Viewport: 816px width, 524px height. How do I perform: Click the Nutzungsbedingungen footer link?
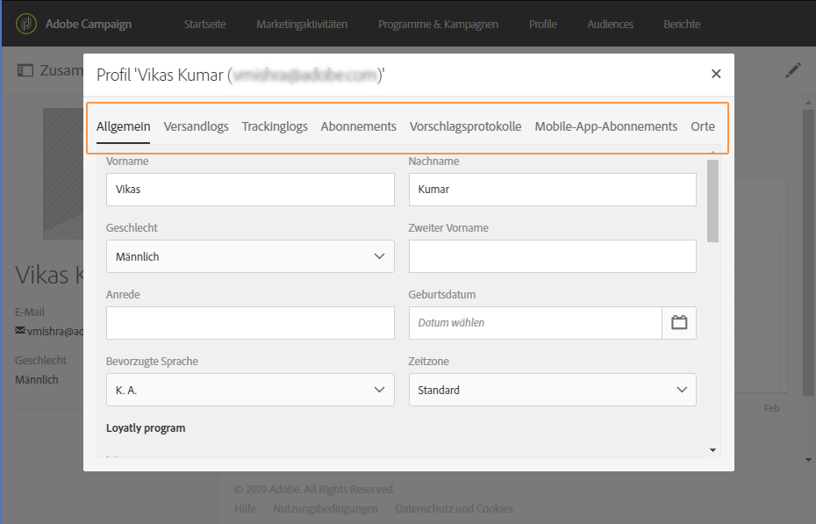pos(326,508)
